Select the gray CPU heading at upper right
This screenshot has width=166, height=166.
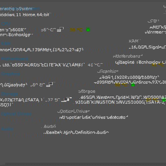pyautogui.click(x=153, y=21)
